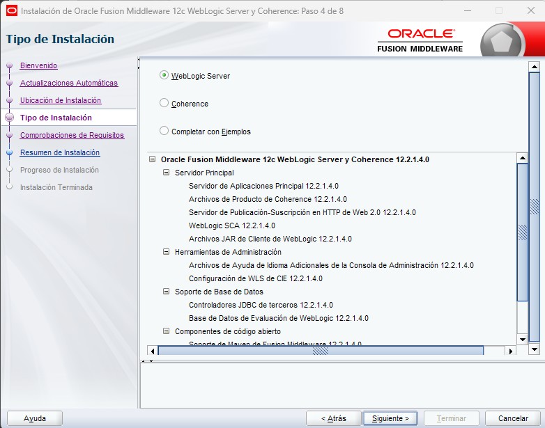
Task: Click the left-panel collapse arrow on the divider
Action: (x=138, y=60)
